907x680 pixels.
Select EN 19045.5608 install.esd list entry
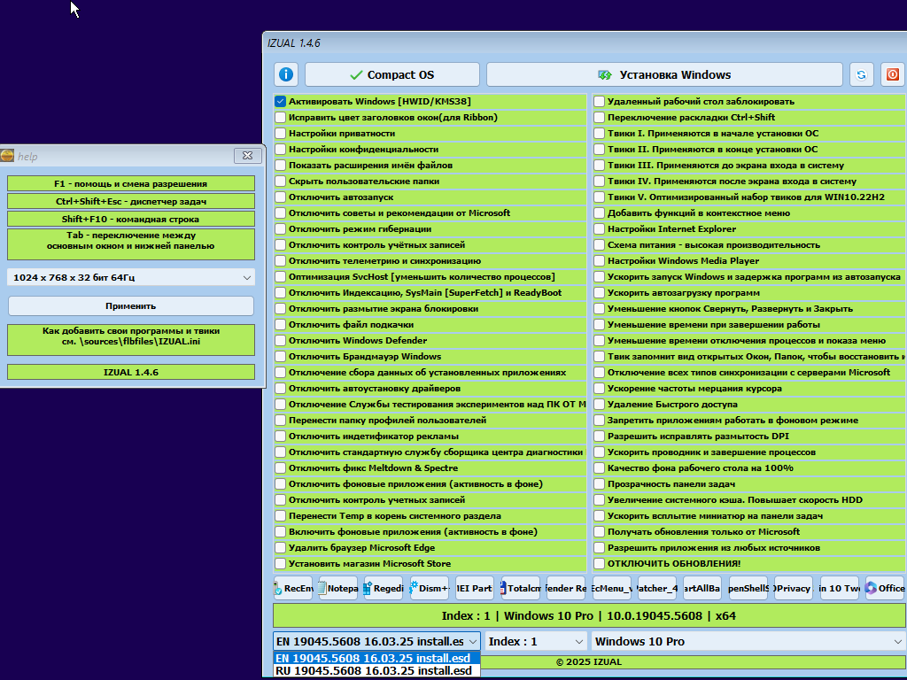pos(376,658)
